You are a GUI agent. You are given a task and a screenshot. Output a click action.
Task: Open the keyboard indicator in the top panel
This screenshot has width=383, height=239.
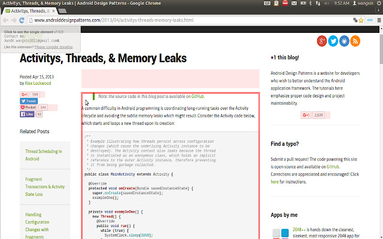tap(267, 3)
